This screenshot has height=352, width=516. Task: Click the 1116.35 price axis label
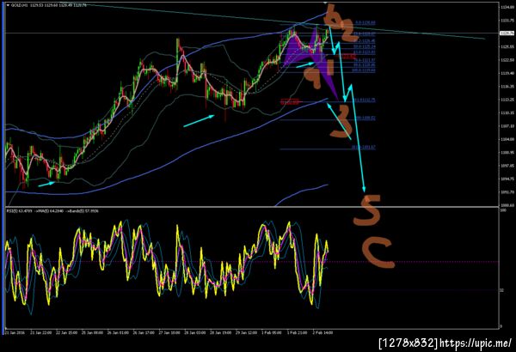pos(507,87)
